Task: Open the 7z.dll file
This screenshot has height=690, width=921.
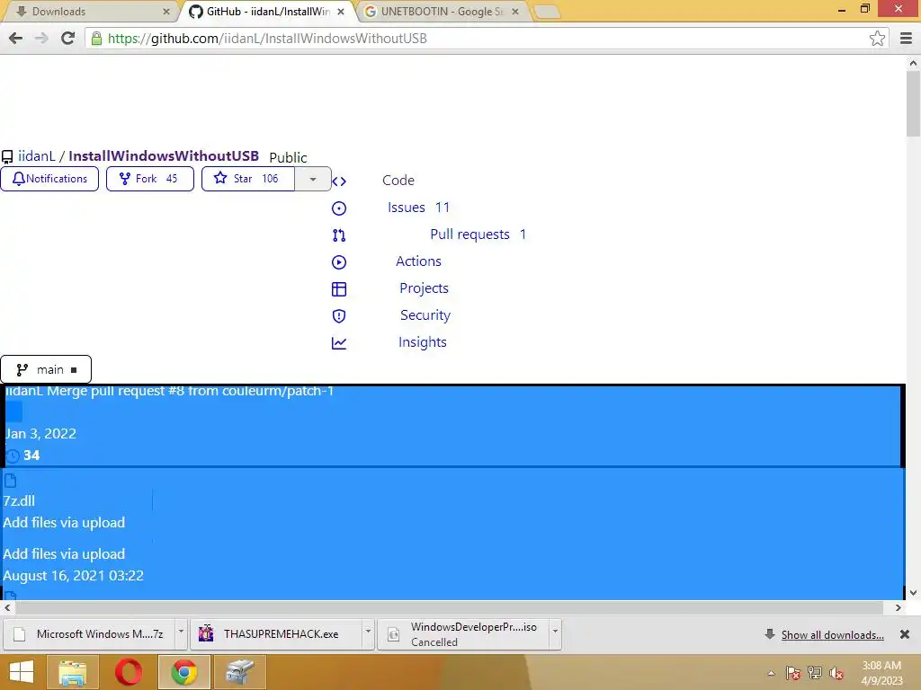Action: click(x=19, y=501)
